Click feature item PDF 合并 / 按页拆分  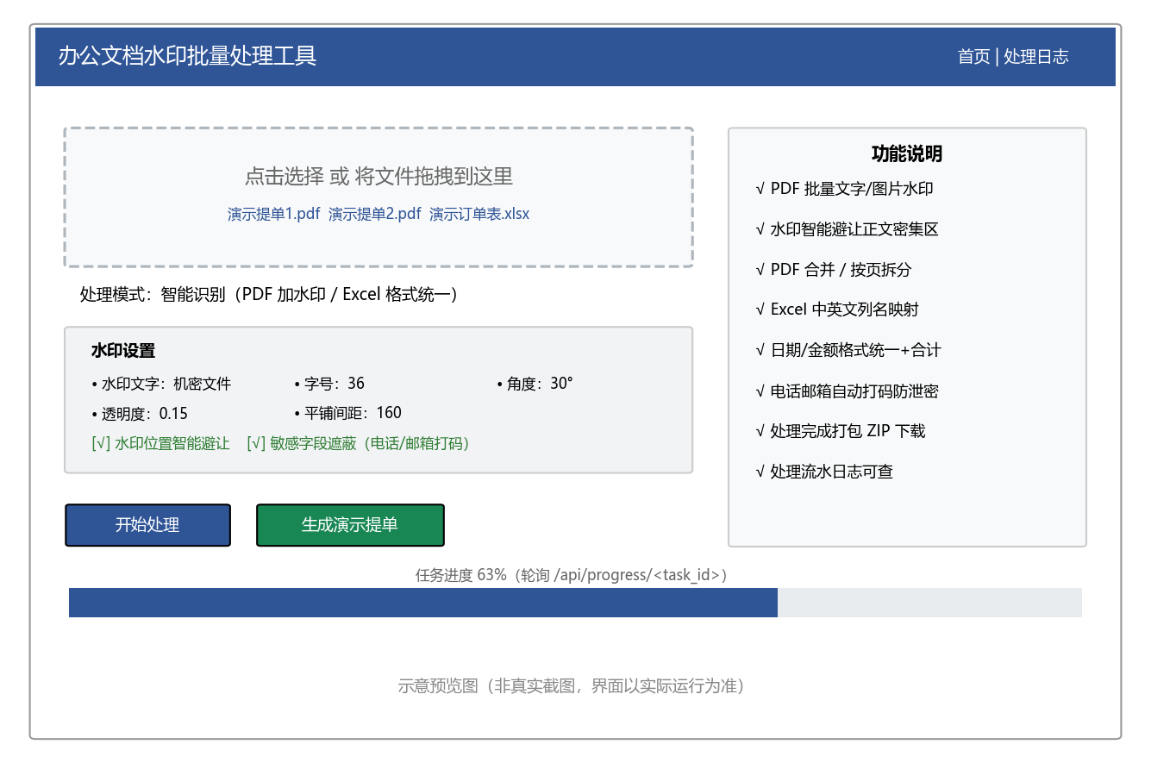833,270
